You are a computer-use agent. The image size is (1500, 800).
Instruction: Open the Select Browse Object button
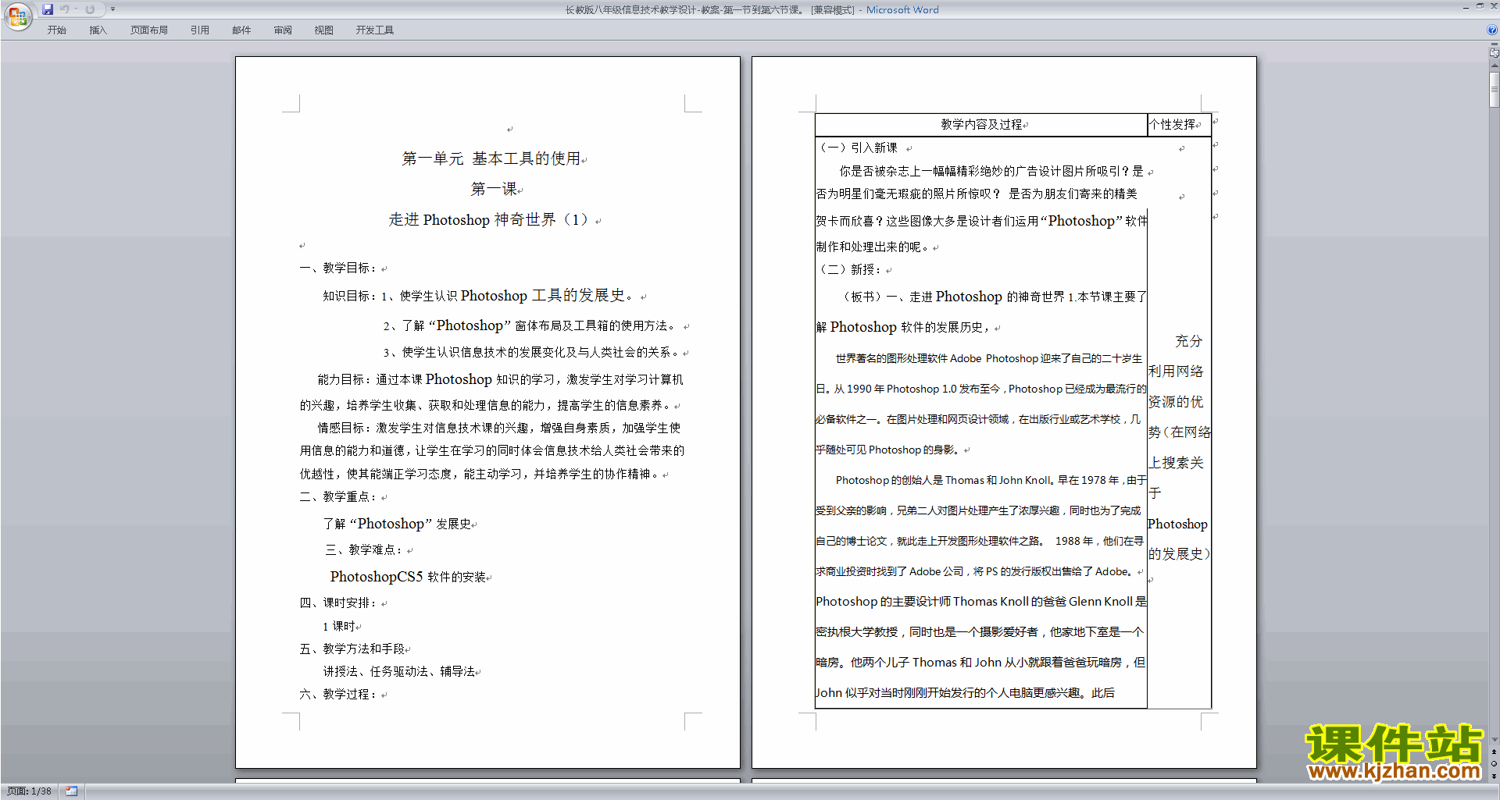[1494, 763]
